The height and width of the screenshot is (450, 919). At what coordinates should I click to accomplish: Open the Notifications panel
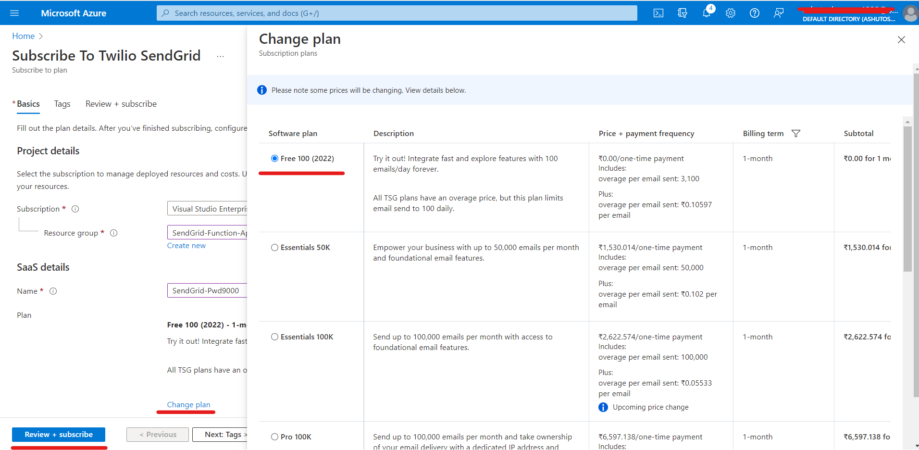tap(706, 13)
